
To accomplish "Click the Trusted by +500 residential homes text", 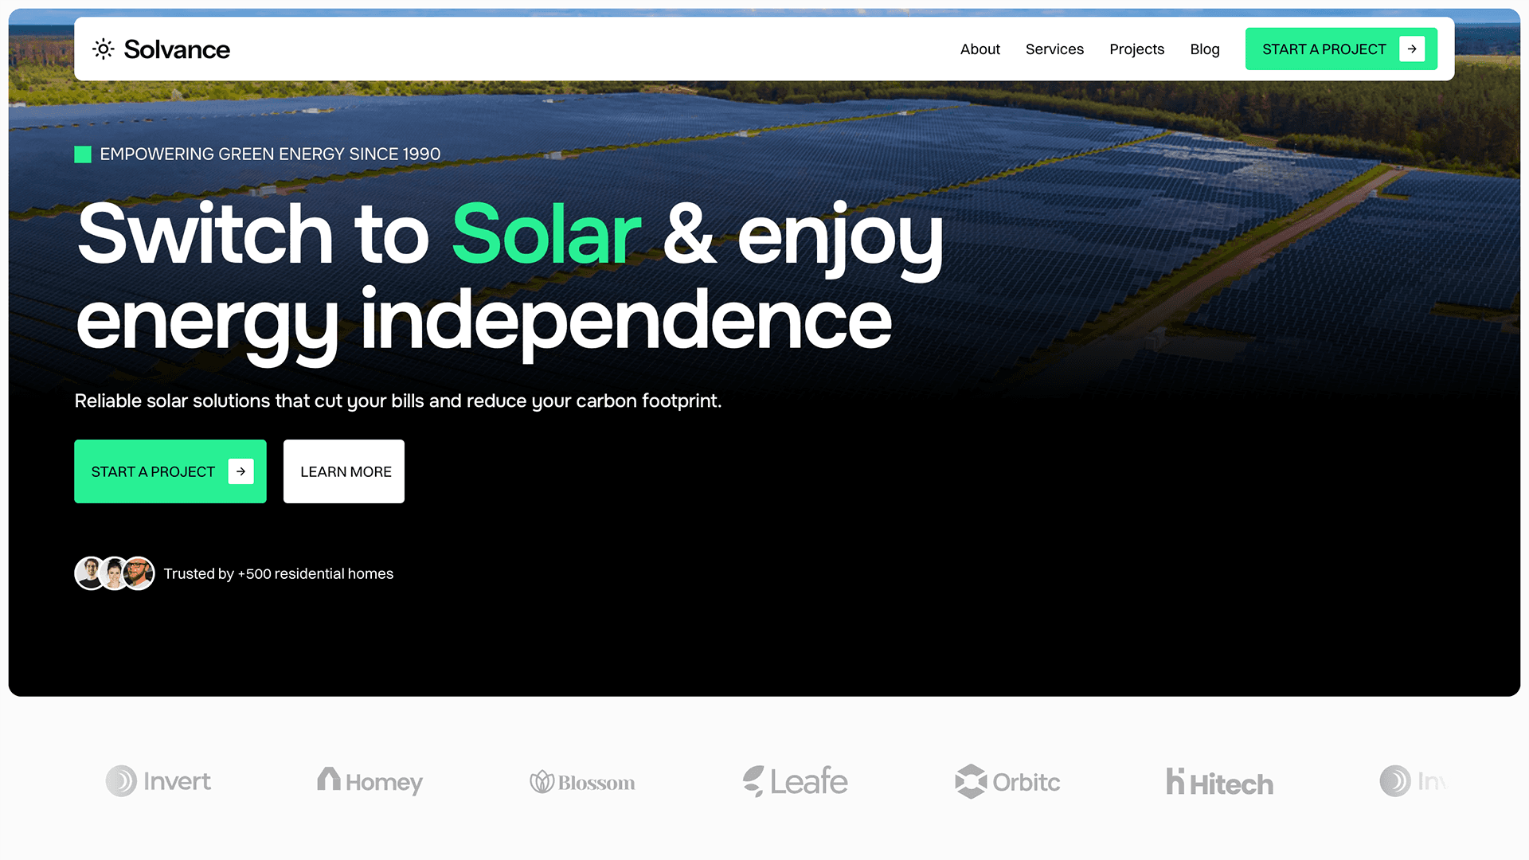I will tap(279, 574).
